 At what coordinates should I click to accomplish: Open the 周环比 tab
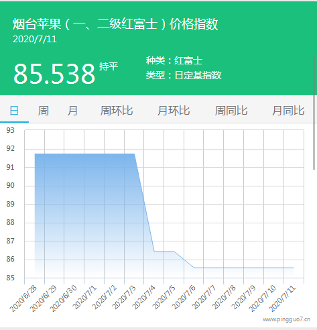(117, 111)
